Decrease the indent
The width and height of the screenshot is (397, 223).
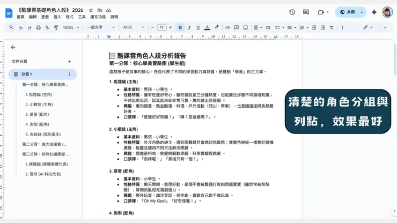point(314,27)
